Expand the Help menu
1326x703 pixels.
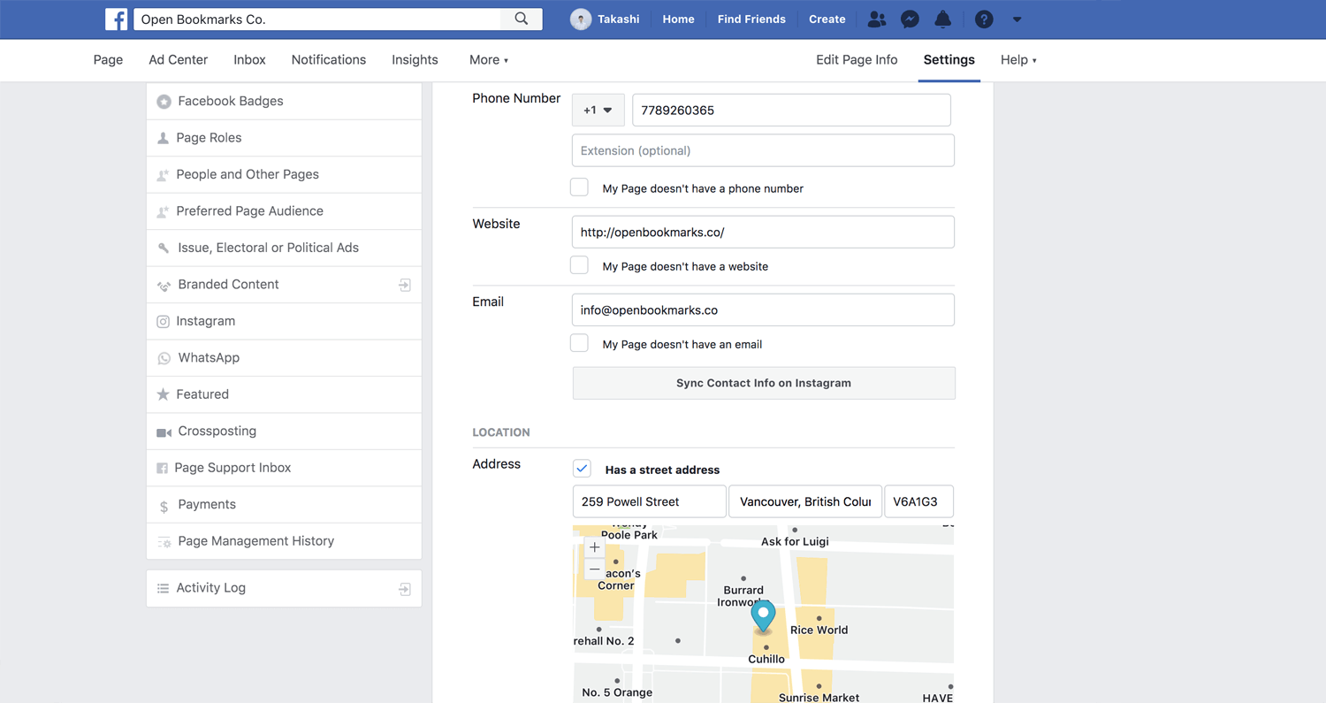pos(1018,60)
